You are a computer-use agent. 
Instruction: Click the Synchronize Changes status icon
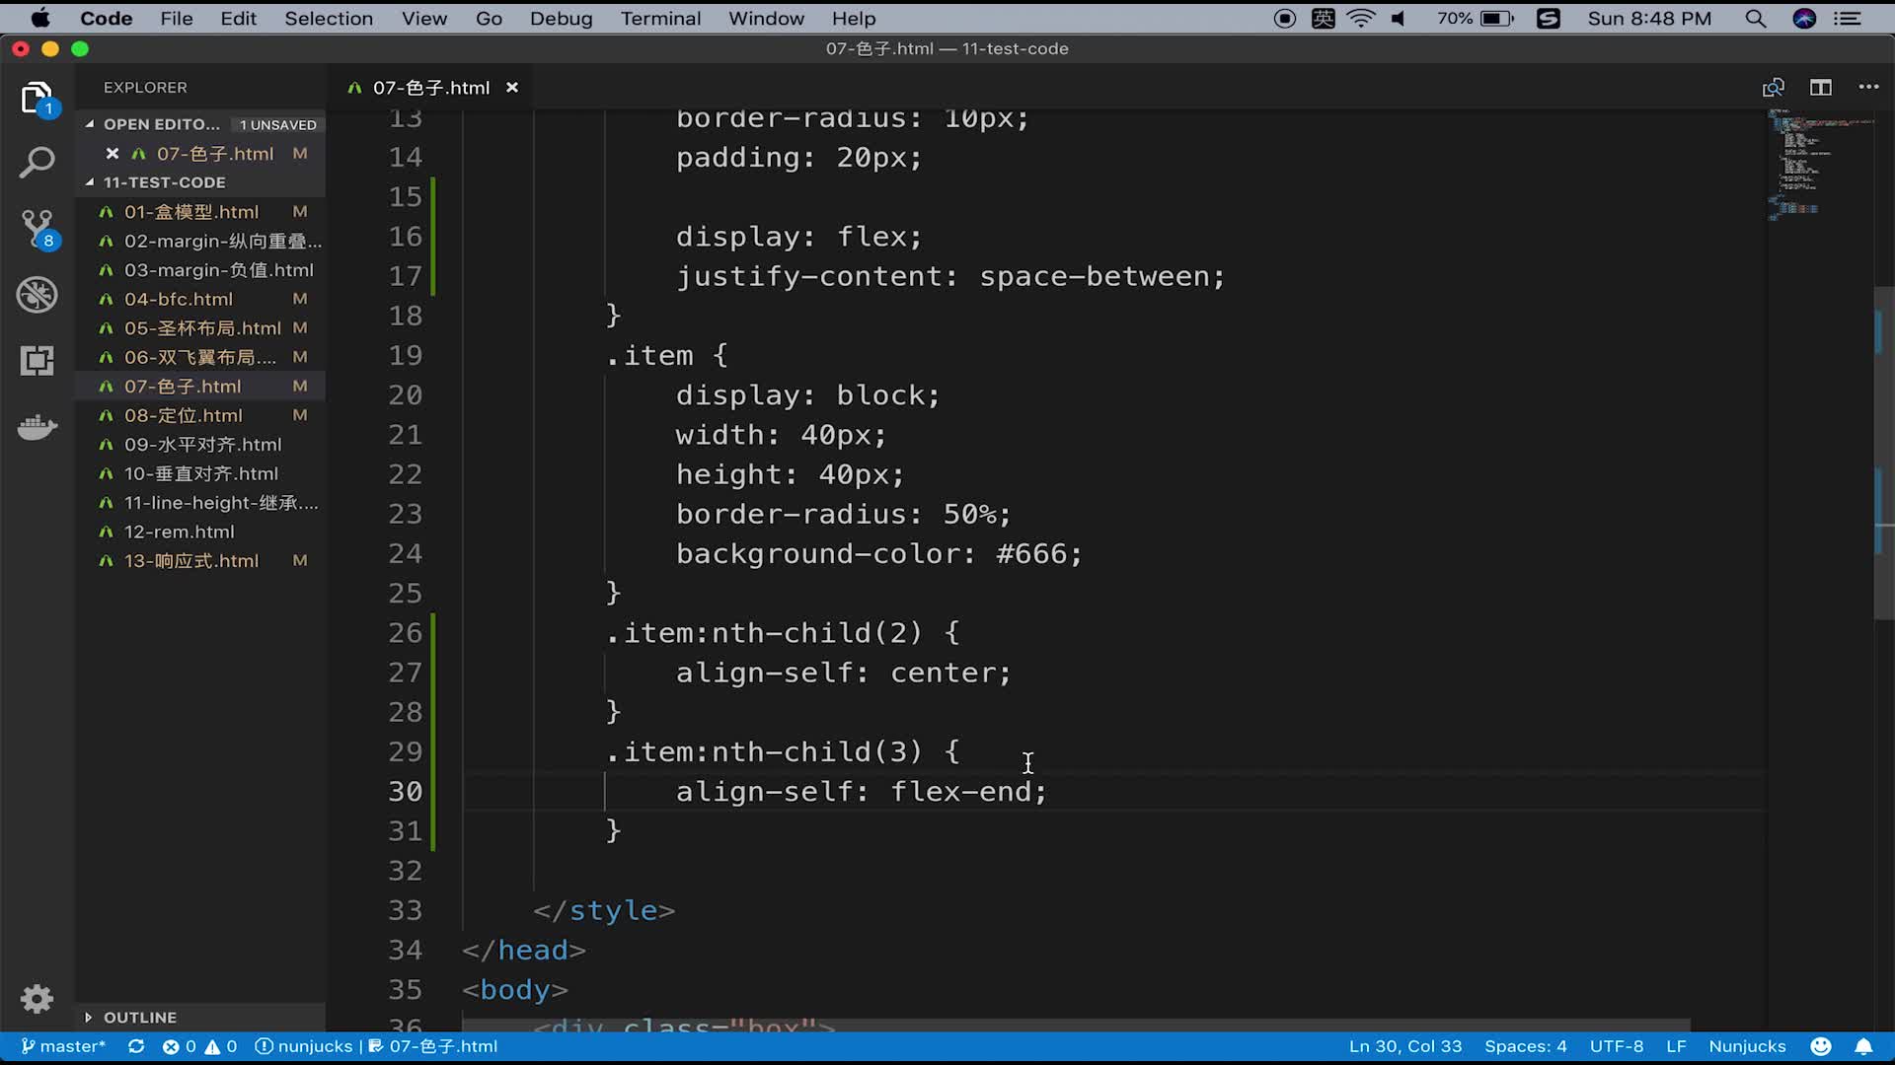click(x=136, y=1046)
